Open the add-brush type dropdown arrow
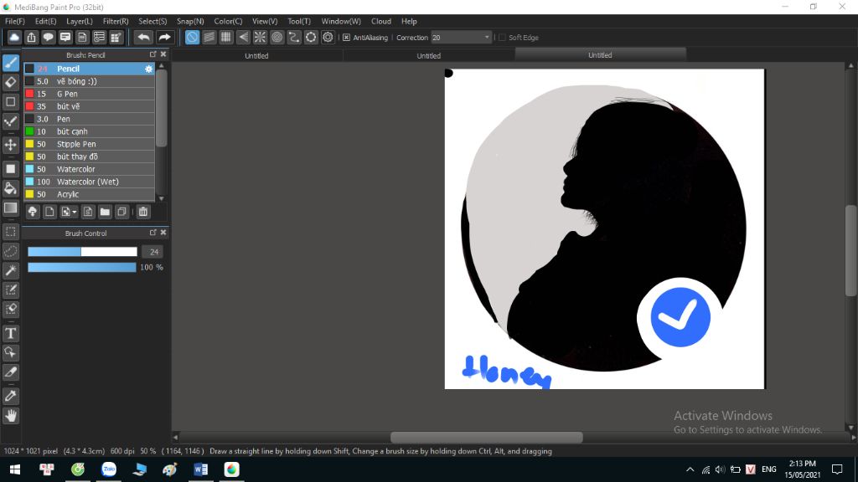858x482 pixels. (75, 212)
